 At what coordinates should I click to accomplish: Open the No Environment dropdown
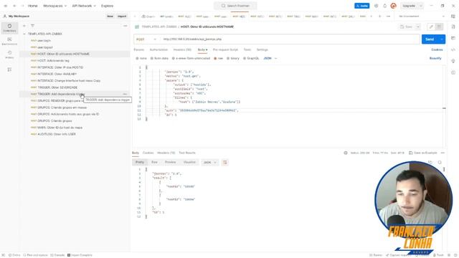[x=421, y=16]
